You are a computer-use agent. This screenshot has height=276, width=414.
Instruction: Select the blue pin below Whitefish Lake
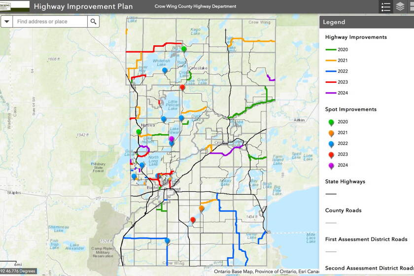165,70
